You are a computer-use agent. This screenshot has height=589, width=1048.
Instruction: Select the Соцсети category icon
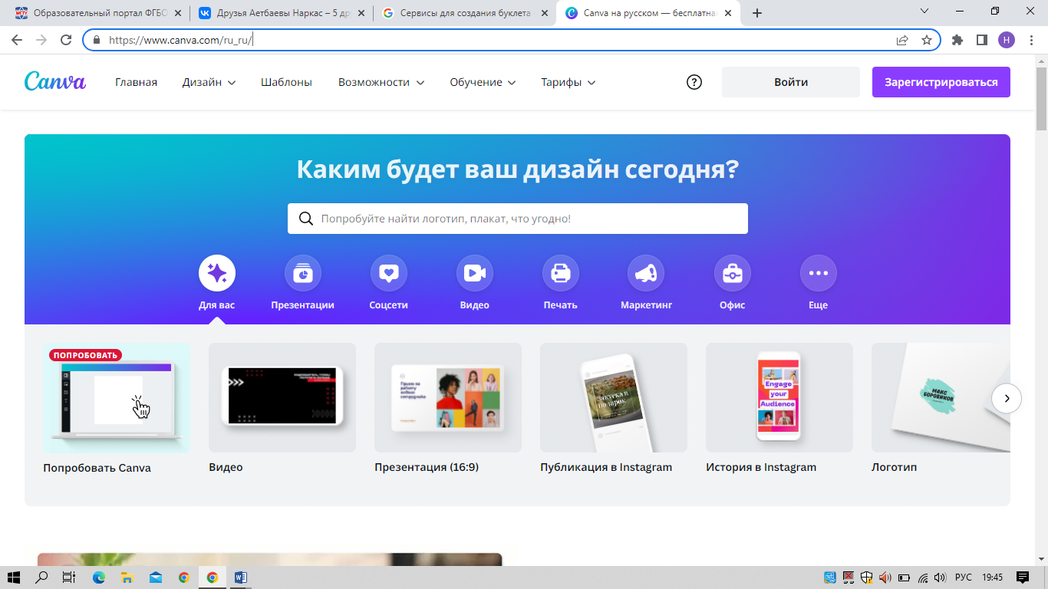pos(389,273)
